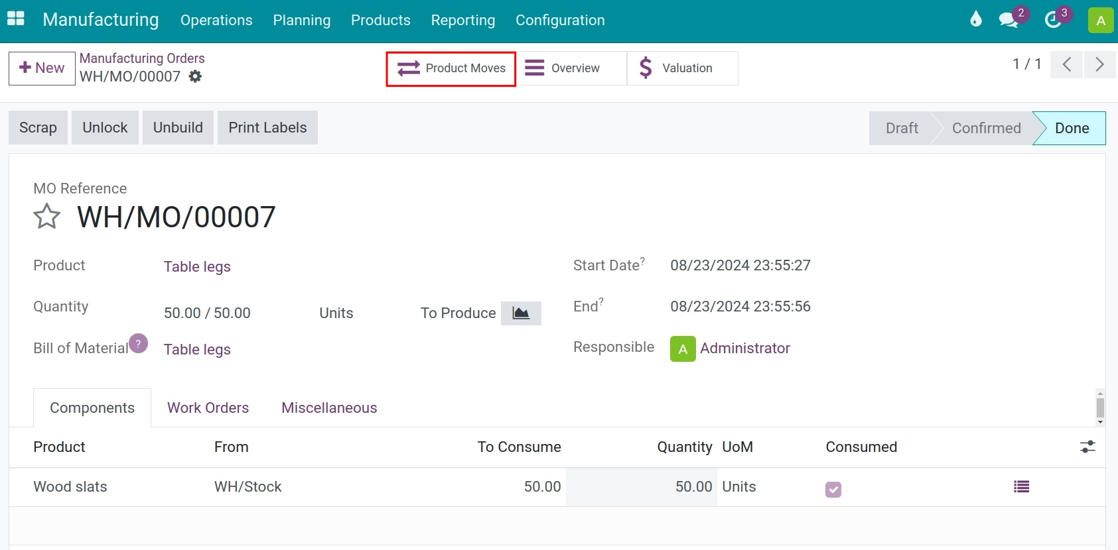Viewport: 1118px width, 550px height.
Task: Open the Operations menu
Action: pyautogui.click(x=216, y=20)
